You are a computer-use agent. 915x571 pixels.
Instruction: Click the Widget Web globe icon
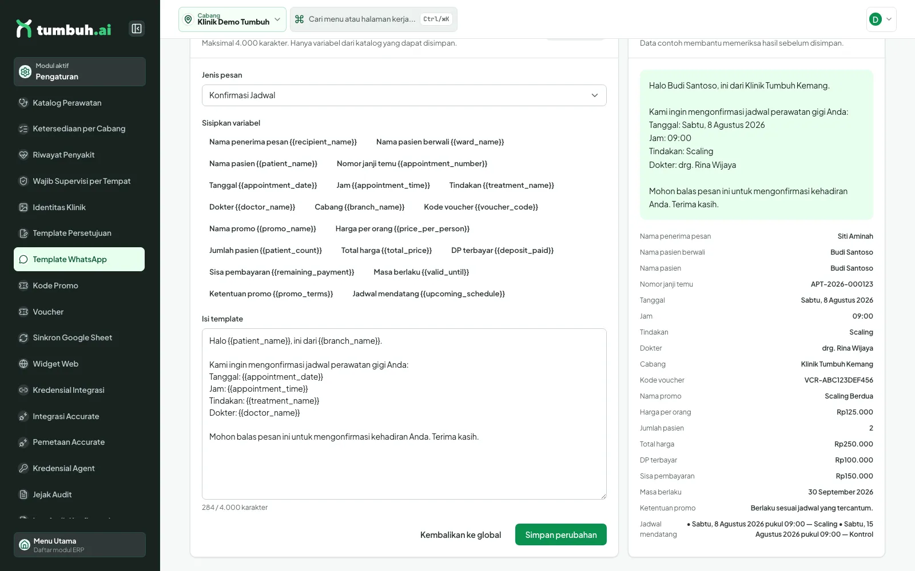point(23,364)
